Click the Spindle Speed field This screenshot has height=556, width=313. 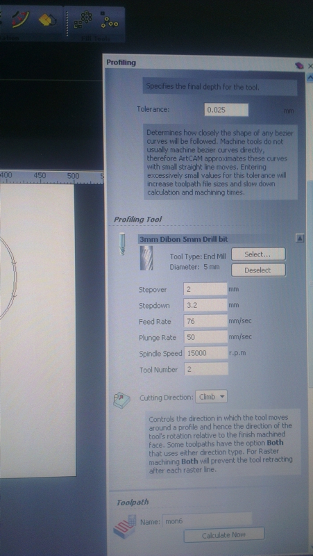pyautogui.click(x=205, y=353)
